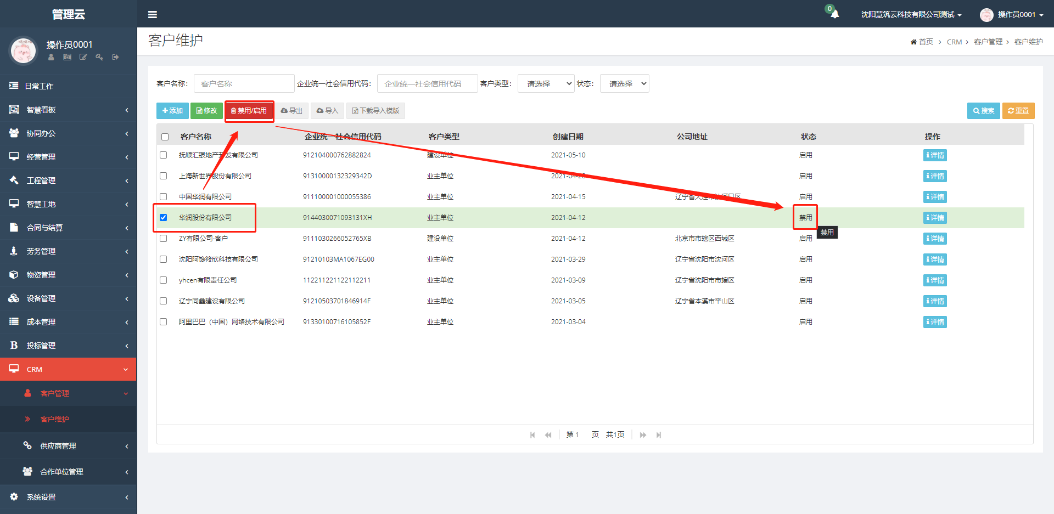This screenshot has height=514, width=1054.
Task: Uncheck the 华润股份有限公司 row checkbox
Action: point(163,218)
